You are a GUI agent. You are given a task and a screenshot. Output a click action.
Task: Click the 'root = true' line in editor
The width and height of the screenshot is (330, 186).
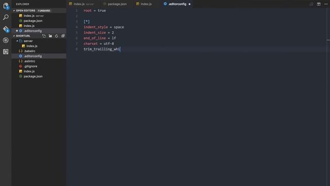[x=95, y=10]
